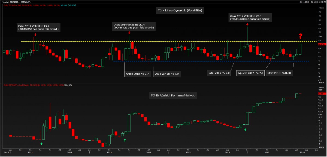
Task: Click the 32 value on the volatility price axis
Action: pyautogui.click(x=320, y=12)
